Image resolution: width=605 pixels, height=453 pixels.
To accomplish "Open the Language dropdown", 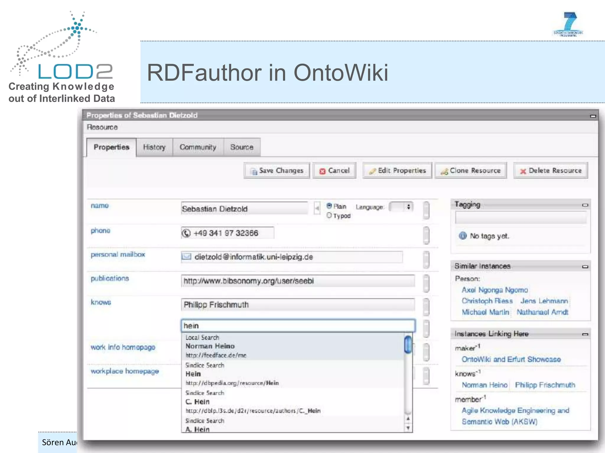I will 401,207.
